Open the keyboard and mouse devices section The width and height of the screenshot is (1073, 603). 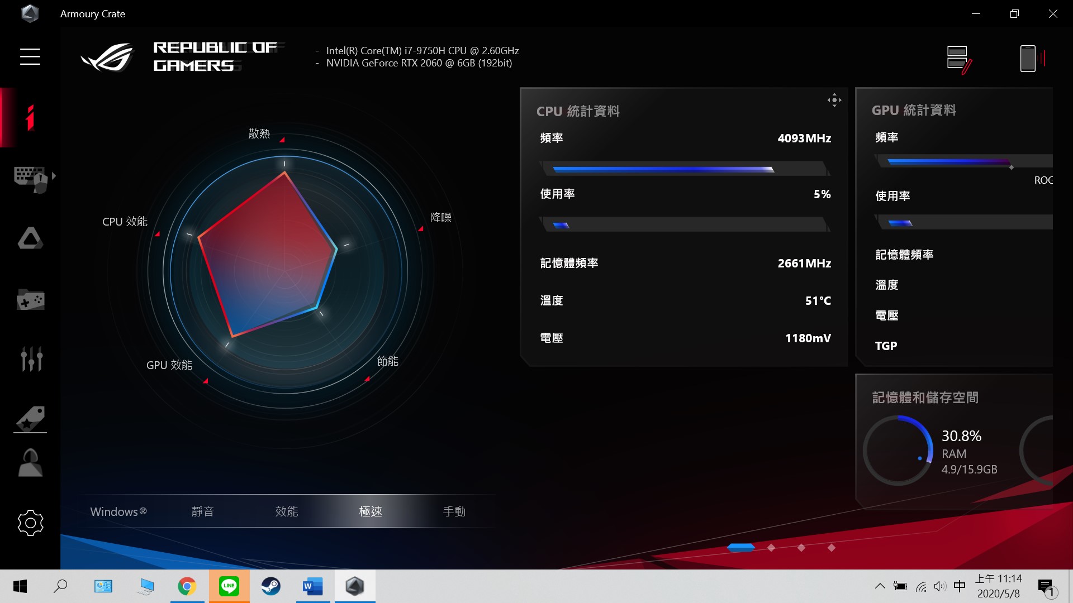pos(31,179)
